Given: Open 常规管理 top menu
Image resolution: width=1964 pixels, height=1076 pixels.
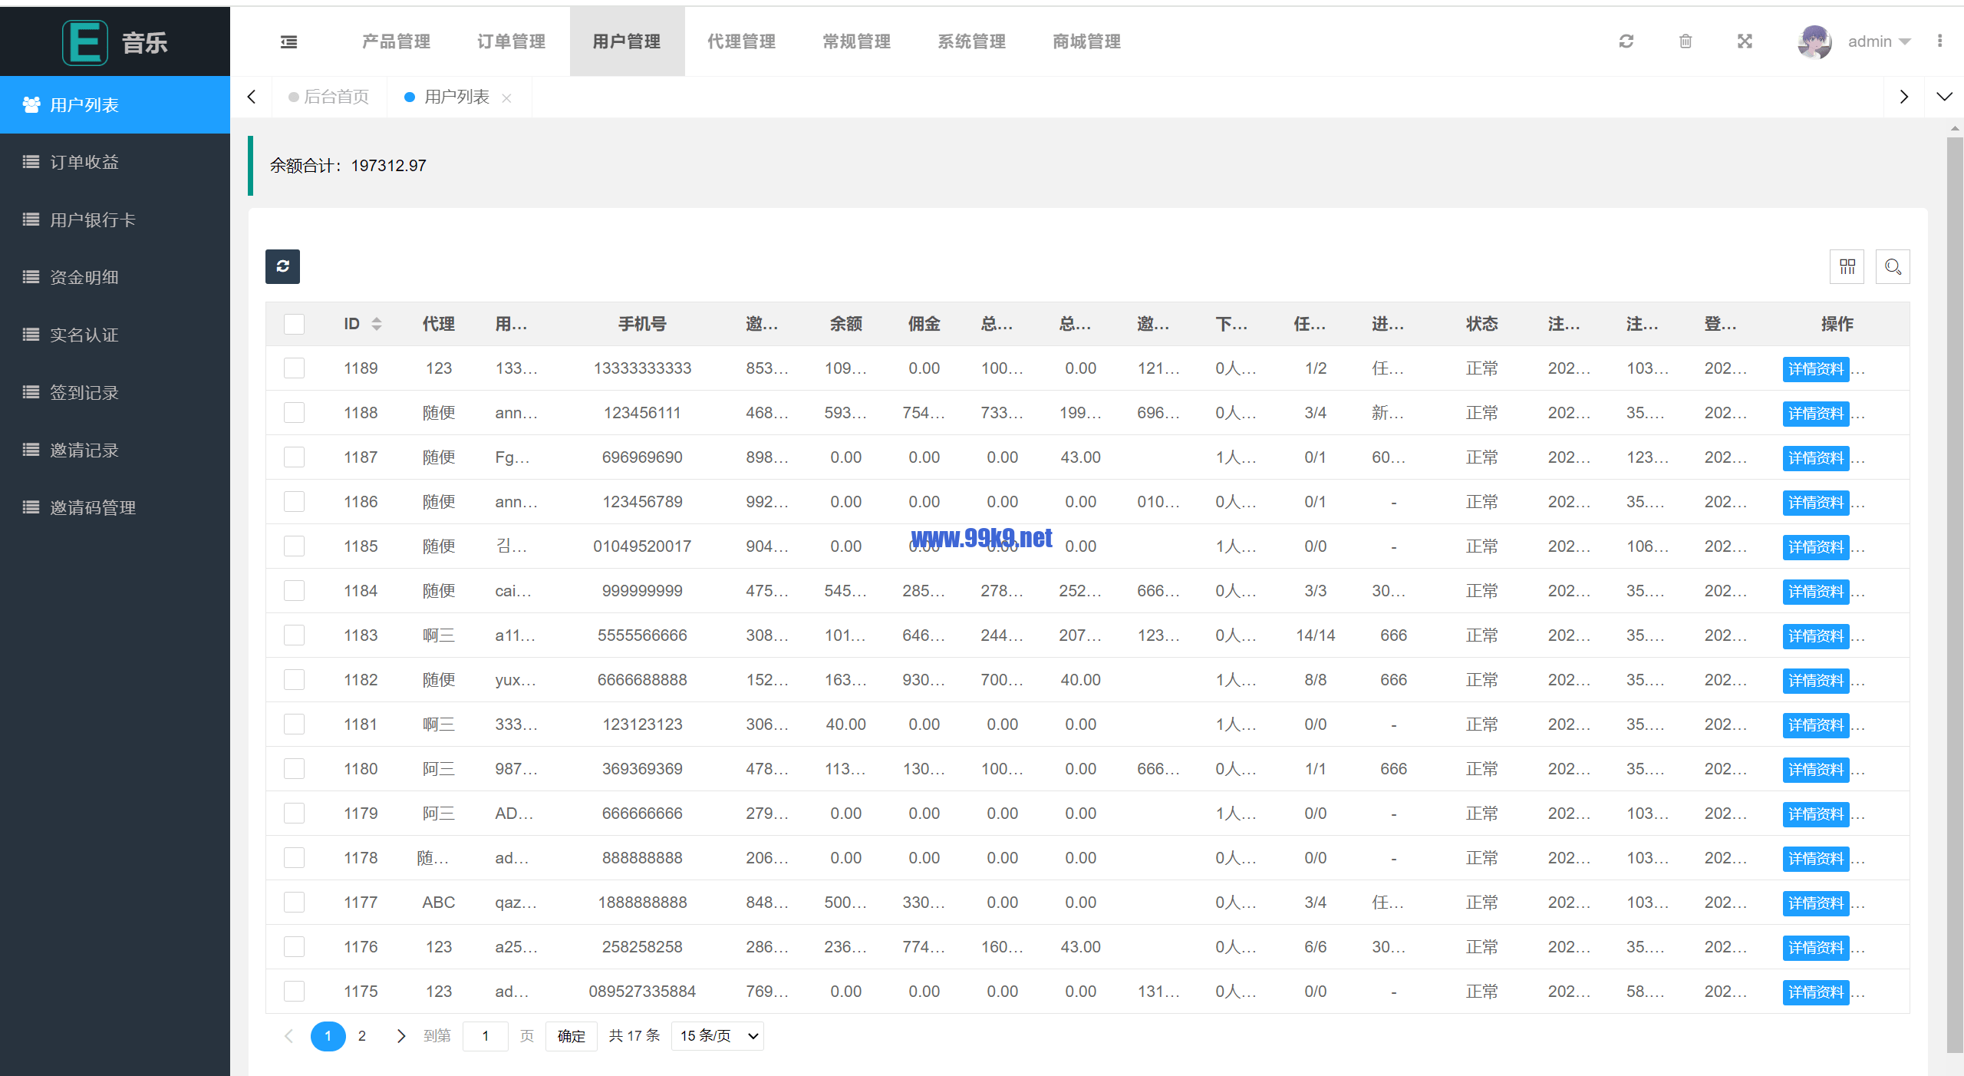Looking at the screenshot, I should click(857, 41).
